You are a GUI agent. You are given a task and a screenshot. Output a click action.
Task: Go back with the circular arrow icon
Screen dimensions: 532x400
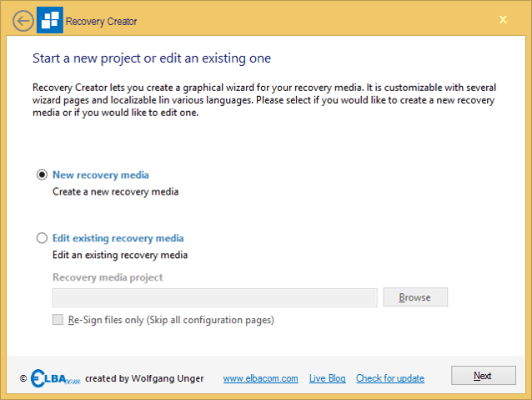pos(23,21)
